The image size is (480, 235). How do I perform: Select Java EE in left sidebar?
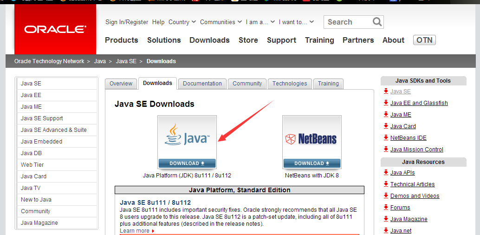point(57,95)
